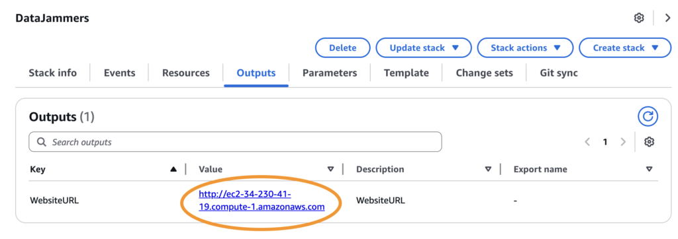Switch to the Stack info tab
The image size is (678, 239).
(53, 73)
